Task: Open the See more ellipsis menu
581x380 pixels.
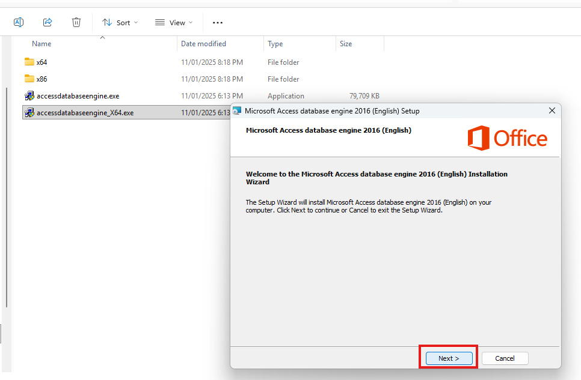Action: point(217,22)
